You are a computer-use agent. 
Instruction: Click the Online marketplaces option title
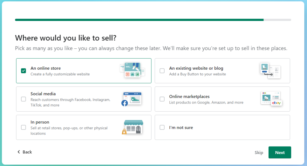pyautogui.click(x=189, y=96)
